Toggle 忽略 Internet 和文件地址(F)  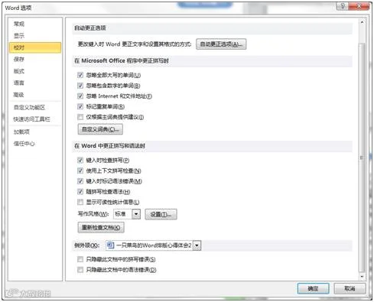[80, 96]
